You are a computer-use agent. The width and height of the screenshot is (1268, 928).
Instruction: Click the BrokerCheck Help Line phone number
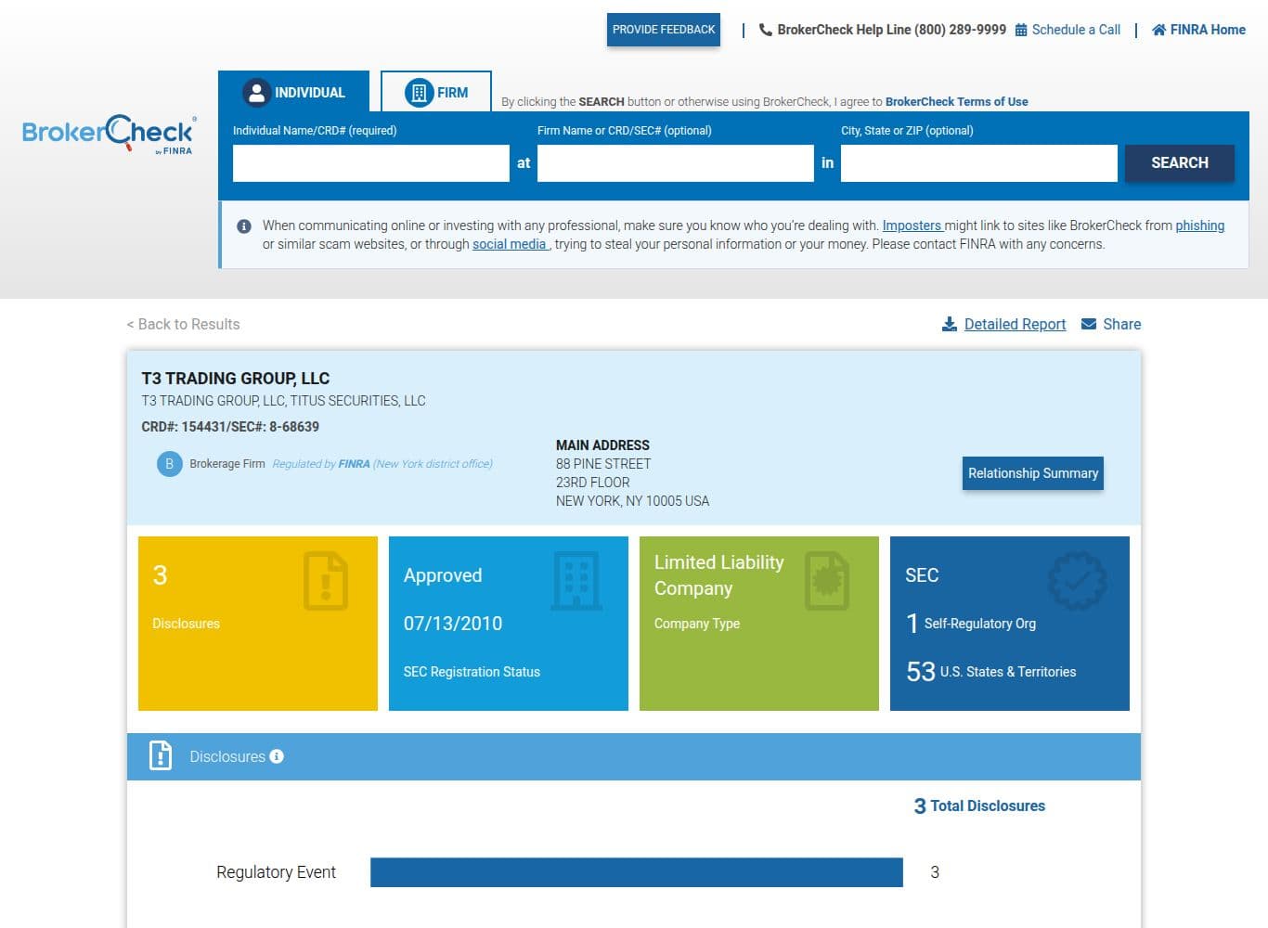click(x=961, y=30)
